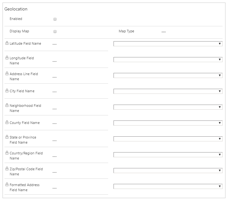Open the Country/Region Field Name dropdown
This screenshot has height=201, width=228.
168,155
